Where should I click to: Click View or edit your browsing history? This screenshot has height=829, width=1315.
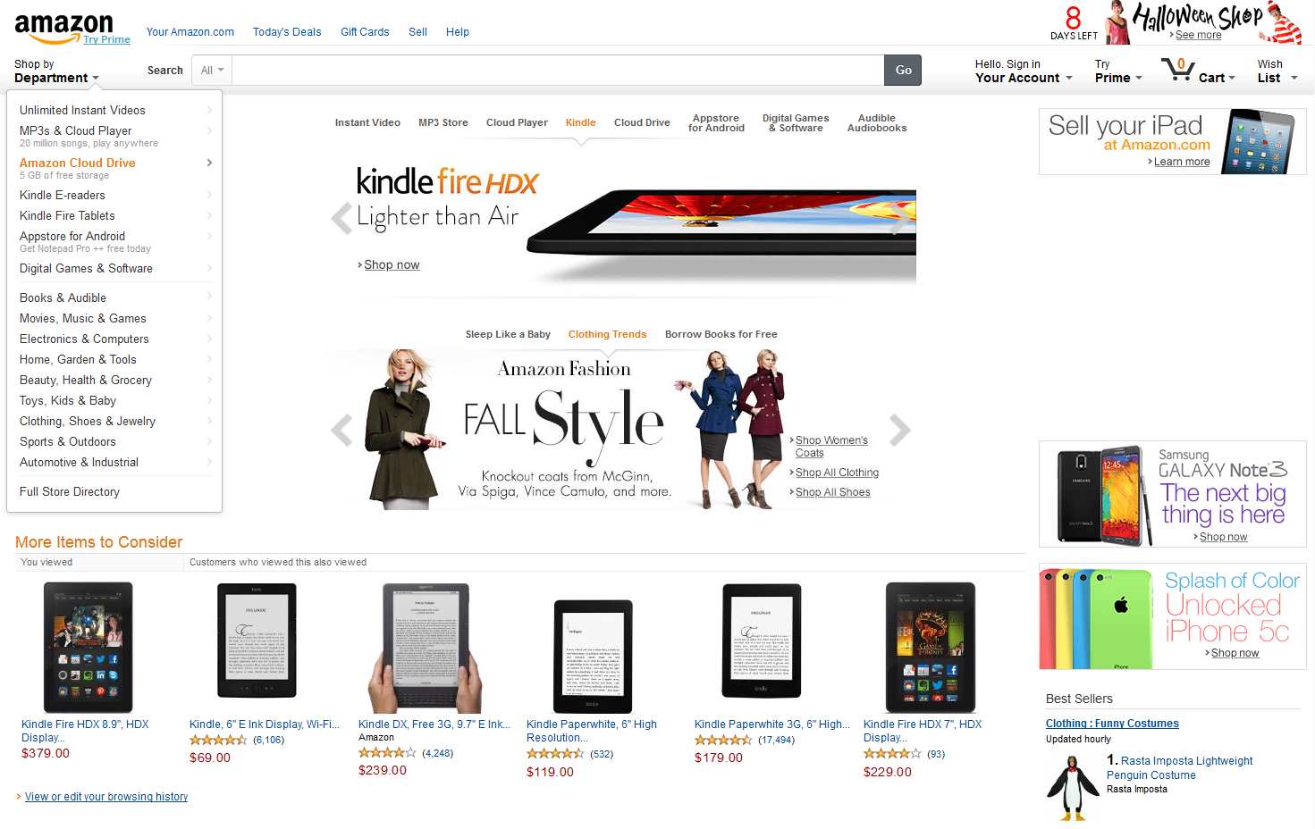[x=106, y=796]
